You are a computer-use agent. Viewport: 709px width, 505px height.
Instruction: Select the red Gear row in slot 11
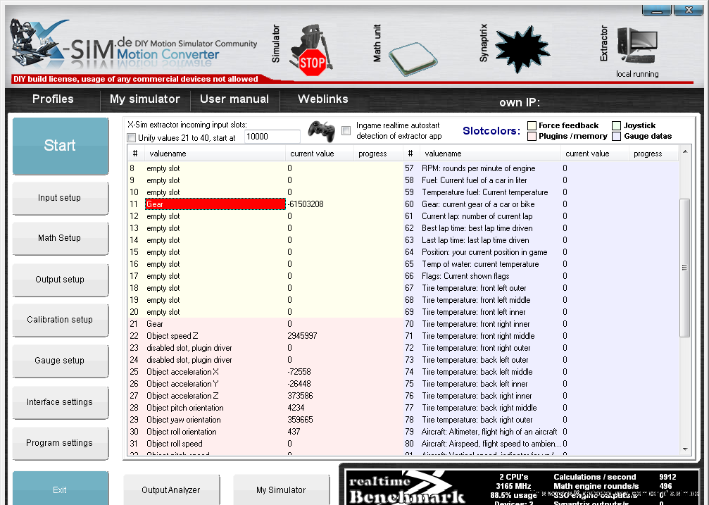coord(215,204)
